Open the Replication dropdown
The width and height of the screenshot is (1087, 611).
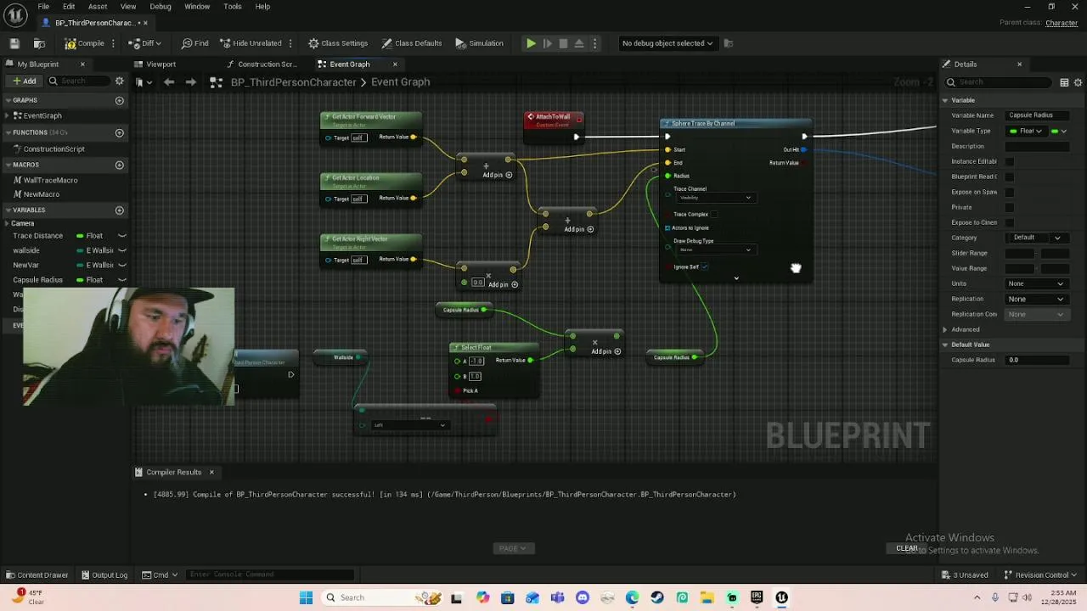point(1035,299)
